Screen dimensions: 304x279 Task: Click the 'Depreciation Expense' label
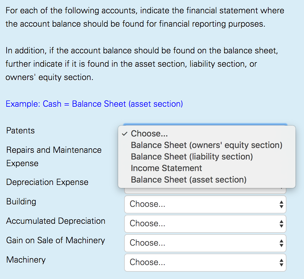(47, 182)
